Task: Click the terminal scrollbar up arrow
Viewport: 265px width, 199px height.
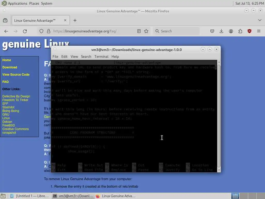Action: [x=219, y=62]
